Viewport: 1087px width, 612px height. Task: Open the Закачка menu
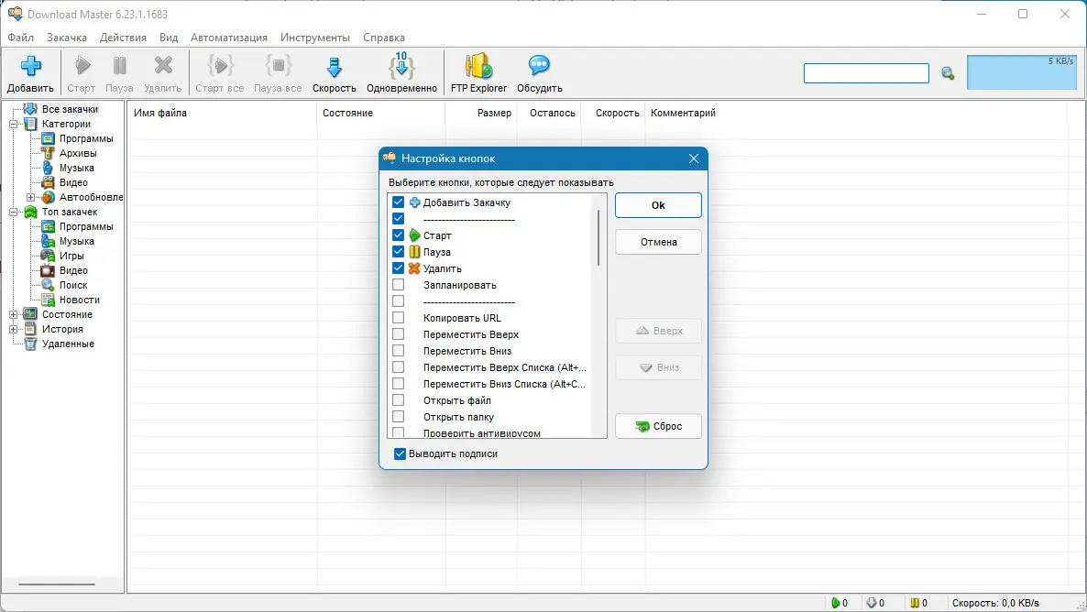tap(67, 38)
